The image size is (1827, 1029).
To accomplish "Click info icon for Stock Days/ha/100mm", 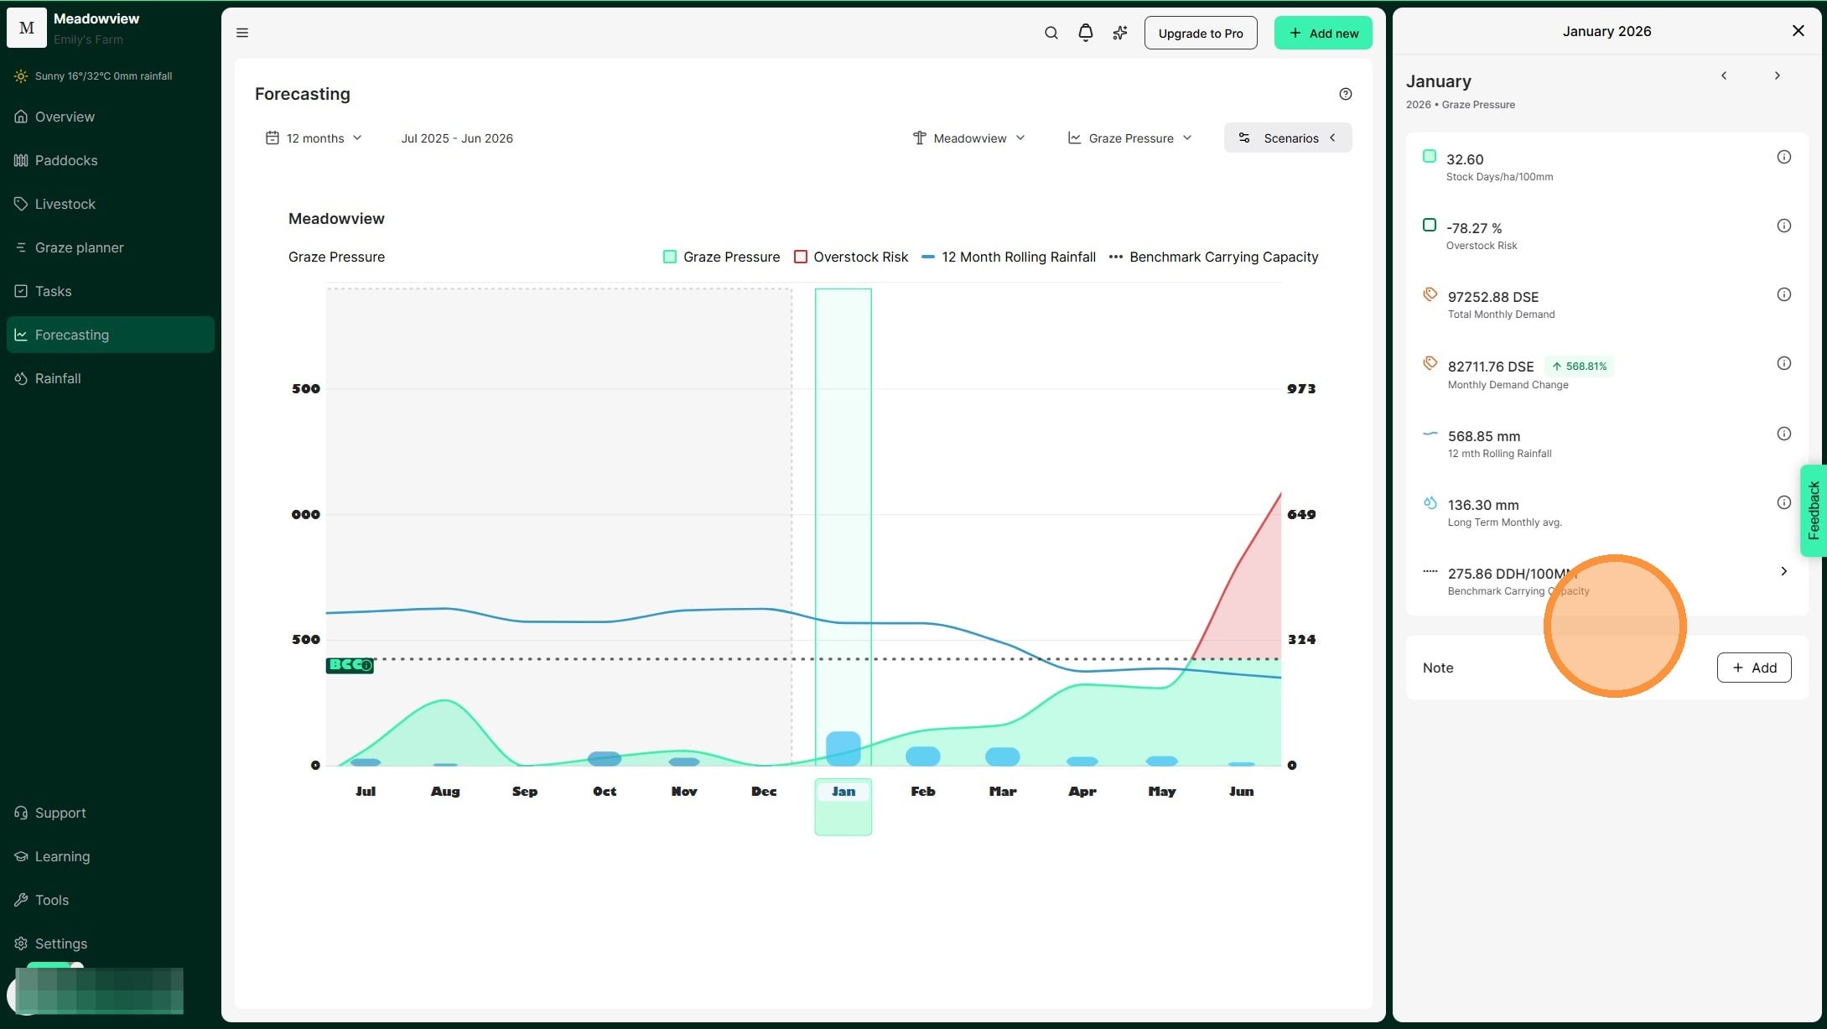I will click(1783, 158).
